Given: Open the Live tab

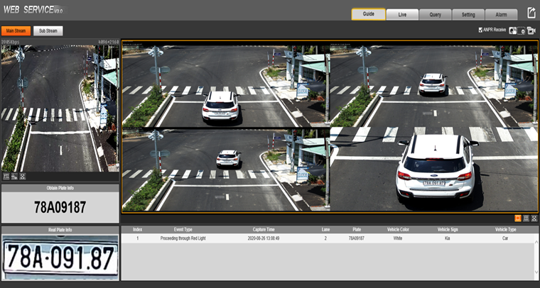Looking at the screenshot, I should [402, 14].
